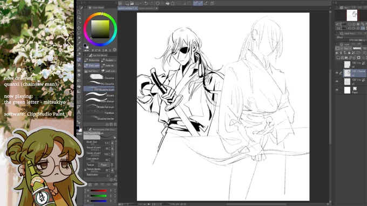
Task: Close the quanxi archery 2 tab
Action: 157,8
